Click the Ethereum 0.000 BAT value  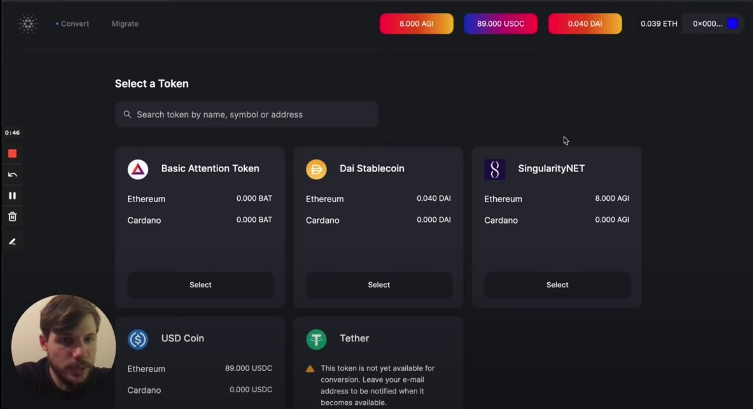(x=254, y=198)
